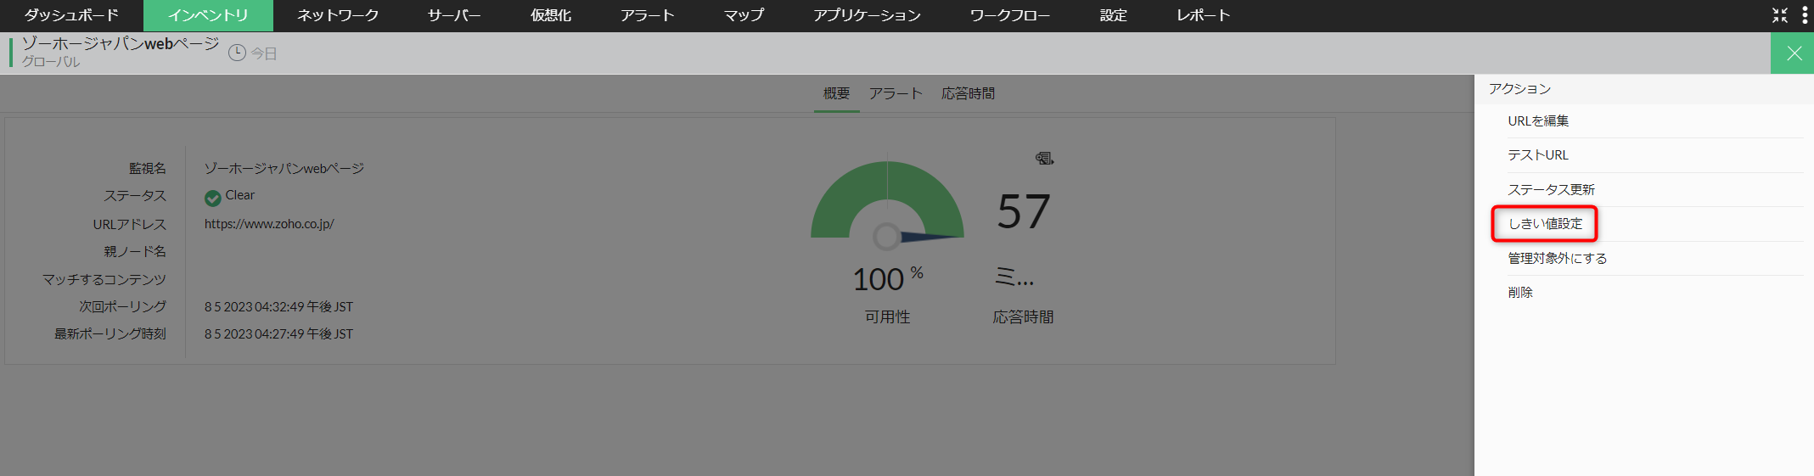Open the ネットワーク menu
Viewport: 1814px width, 476px height.
[x=338, y=15]
